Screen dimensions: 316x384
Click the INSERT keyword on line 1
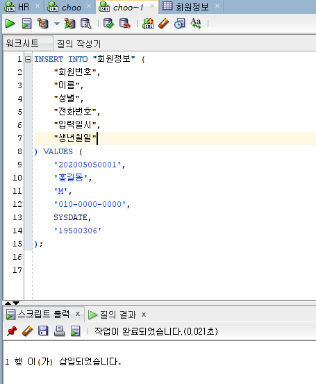(x=49, y=59)
